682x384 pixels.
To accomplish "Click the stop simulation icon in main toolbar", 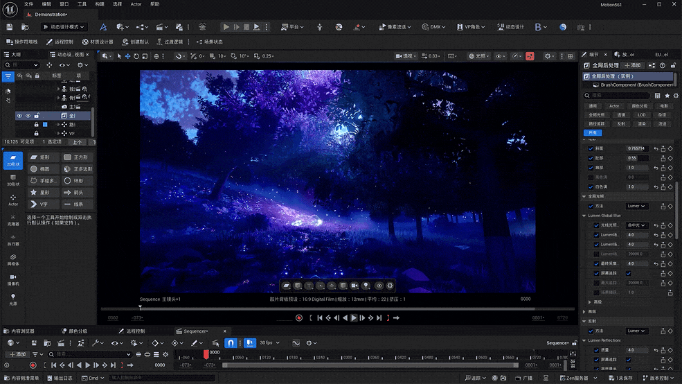I will (246, 27).
